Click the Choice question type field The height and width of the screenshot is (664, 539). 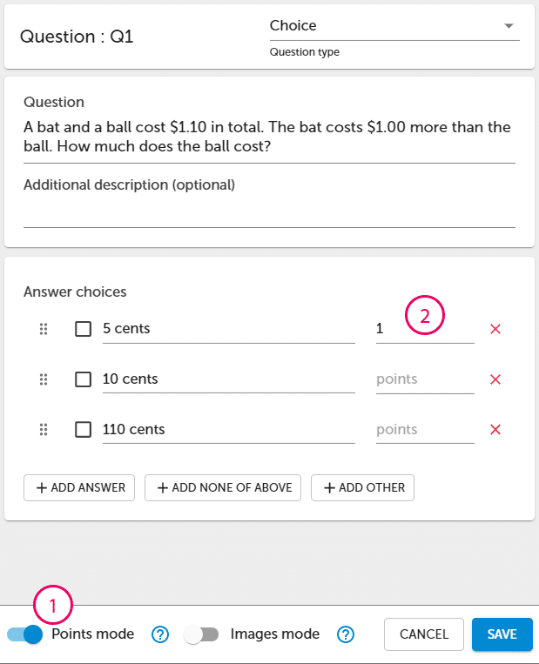[x=394, y=26]
